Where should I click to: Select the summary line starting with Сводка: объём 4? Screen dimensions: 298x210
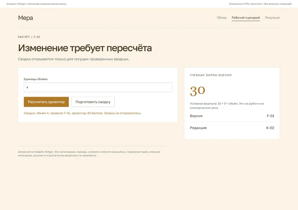(83, 113)
